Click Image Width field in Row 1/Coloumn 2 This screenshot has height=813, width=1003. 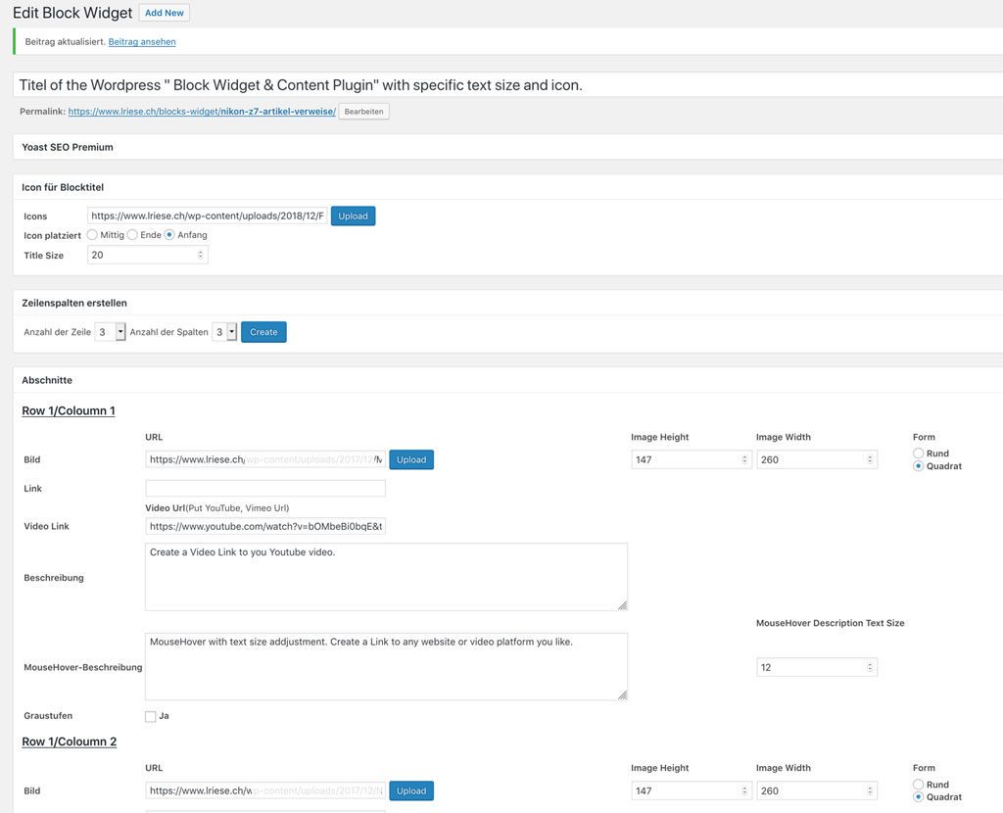pos(817,790)
